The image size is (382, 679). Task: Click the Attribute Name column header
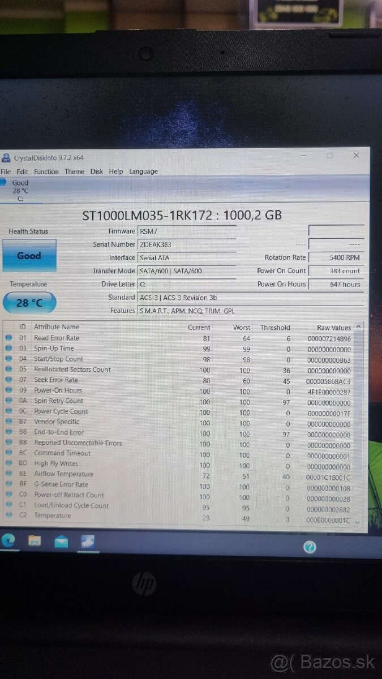(57, 327)
